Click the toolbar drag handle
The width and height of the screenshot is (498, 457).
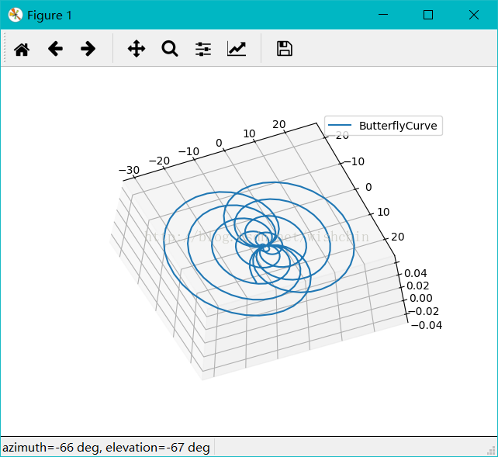pyautogui.click(x=5, y=49)
